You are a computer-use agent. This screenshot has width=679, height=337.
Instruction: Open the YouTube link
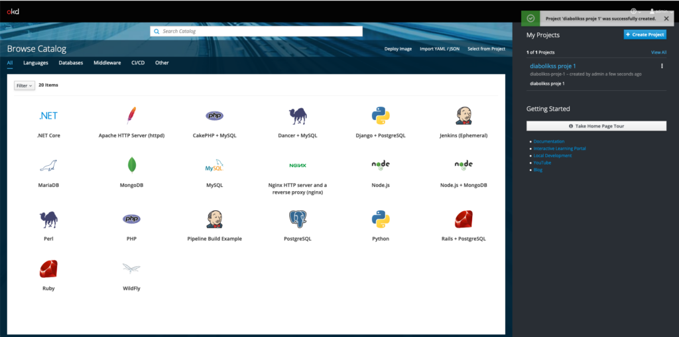click(x=542, y=163)
